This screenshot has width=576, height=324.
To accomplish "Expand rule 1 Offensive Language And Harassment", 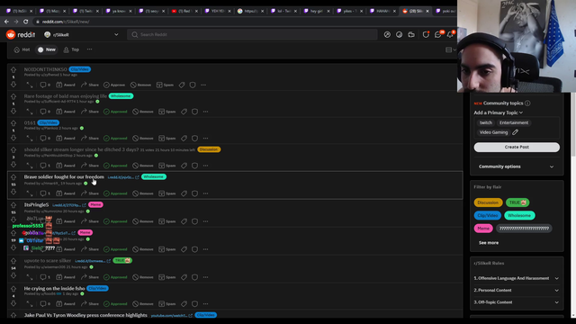I will tap(517, 278).
